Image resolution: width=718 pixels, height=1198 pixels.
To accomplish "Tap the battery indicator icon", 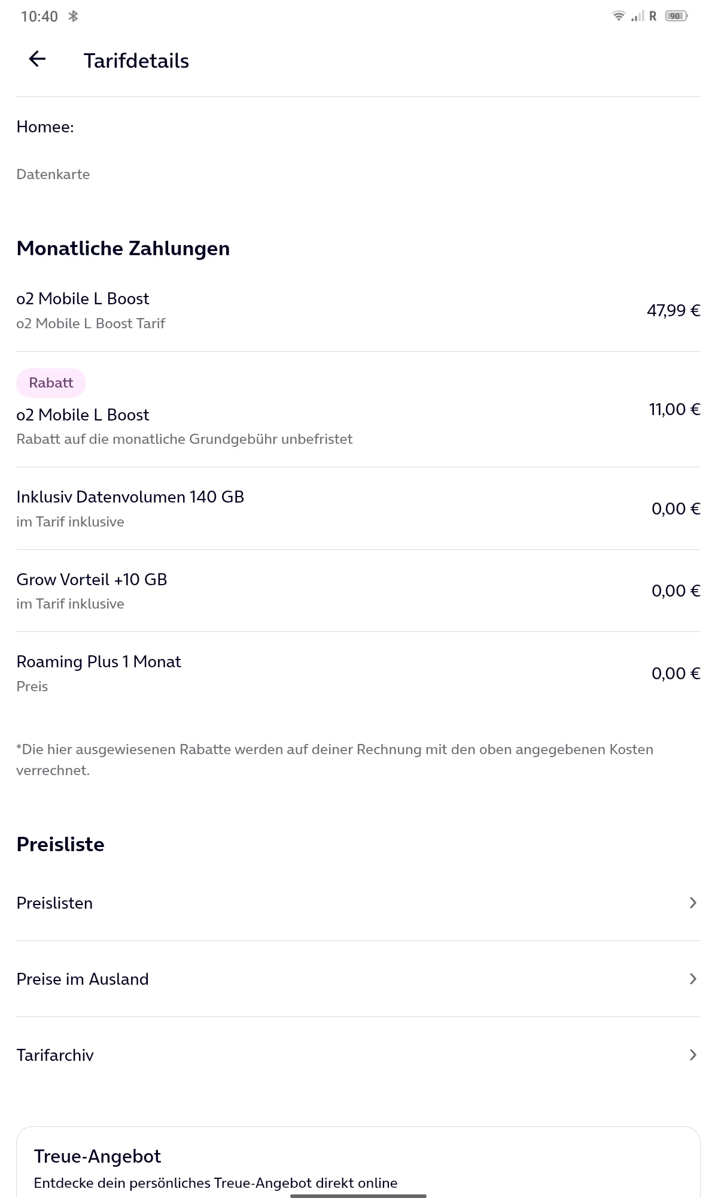I will point(676,16).
